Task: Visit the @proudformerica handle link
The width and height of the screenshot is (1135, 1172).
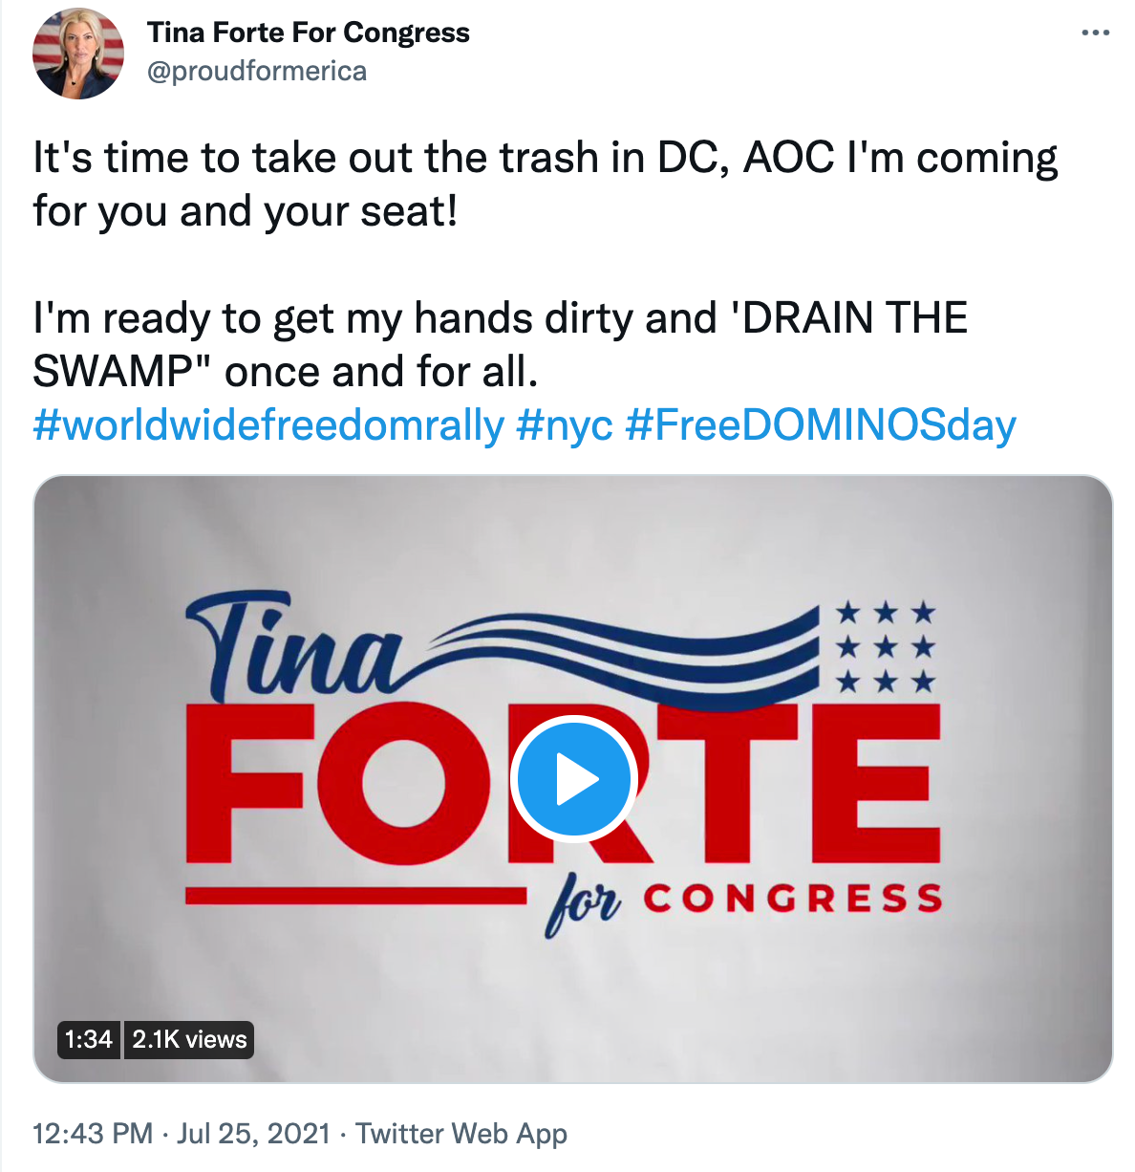Action: [256, 71]
